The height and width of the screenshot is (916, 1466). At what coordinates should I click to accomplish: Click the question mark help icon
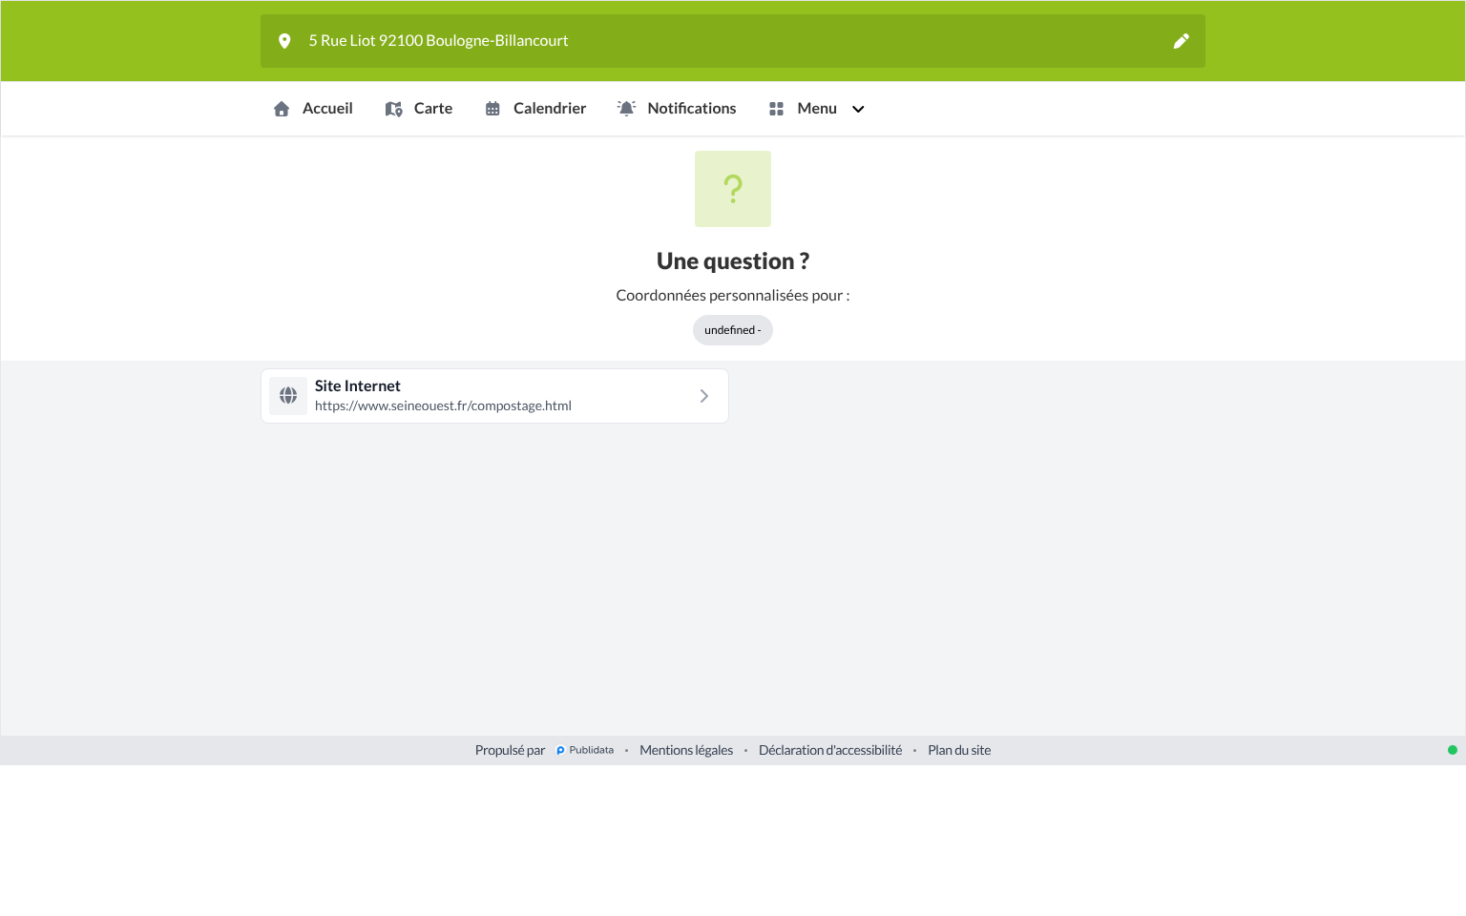coord(733,189)
